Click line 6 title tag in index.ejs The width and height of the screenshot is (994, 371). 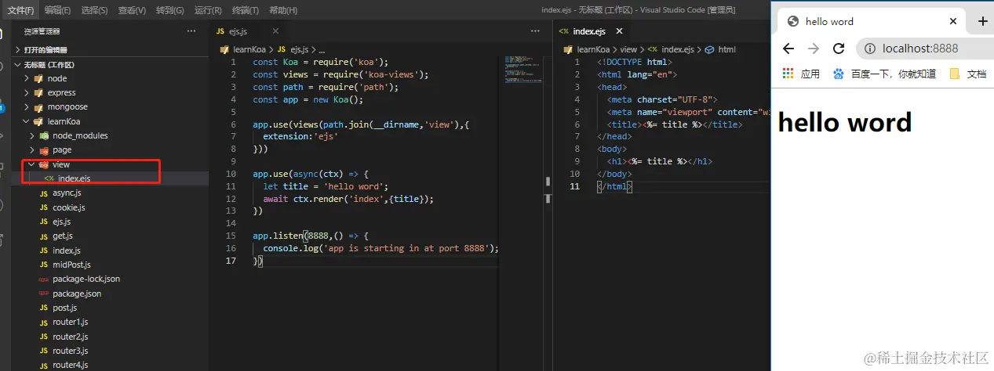674,124
